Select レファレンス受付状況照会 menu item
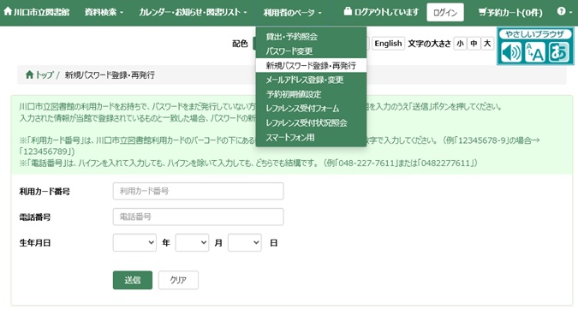The width and height of the screenshot is (578, 309). [311, 122]
